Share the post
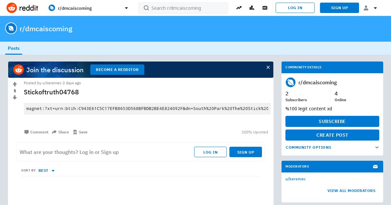Viewport: 391px width, 205px height. (61, 132)
